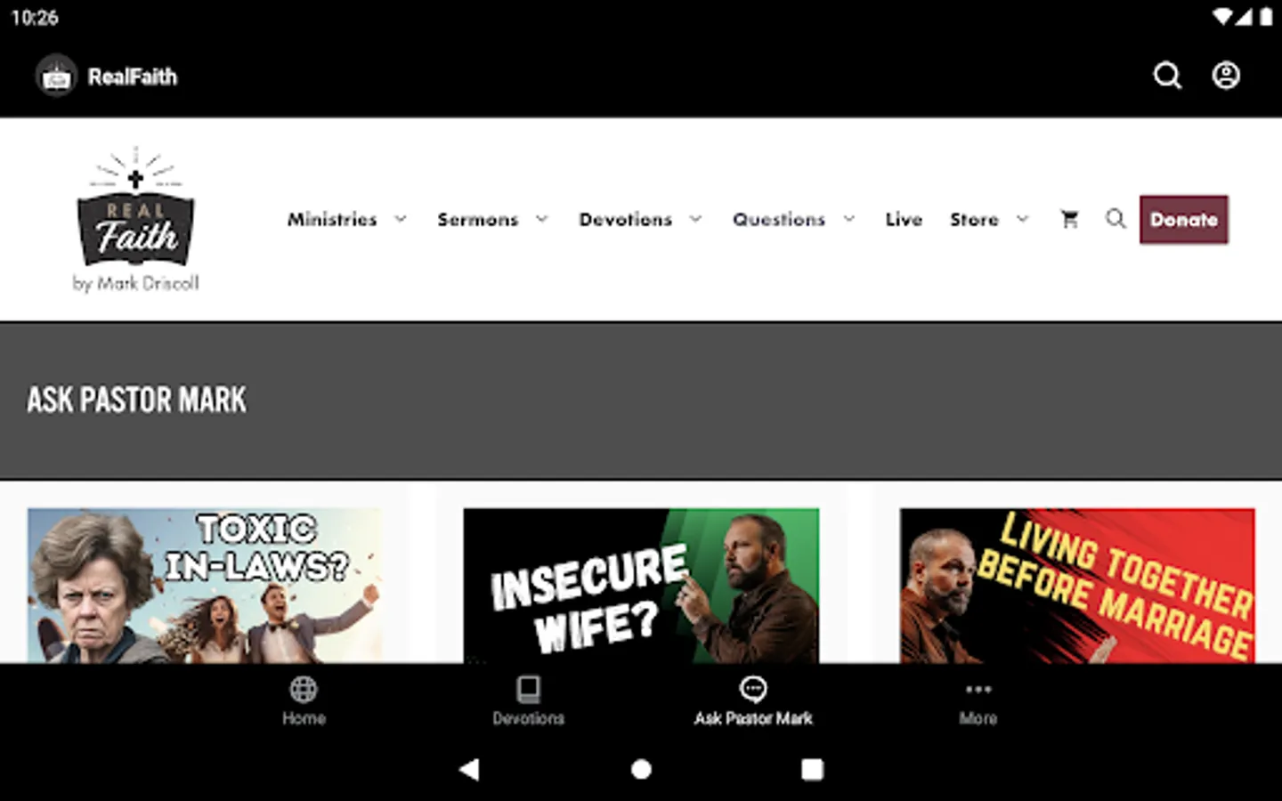The height and width of the screenshot is (801, 1282).
Task: Open the shopping cart icon
Action: (1069, 219)
